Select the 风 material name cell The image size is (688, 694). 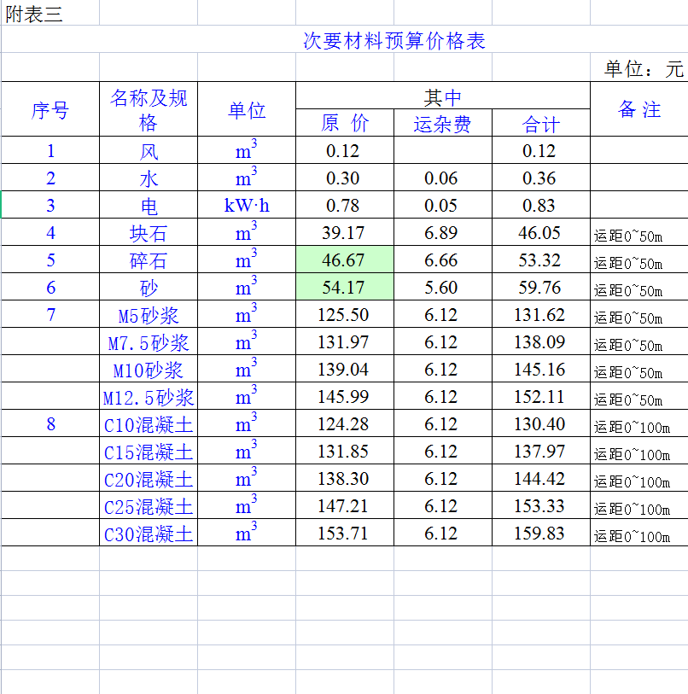149,150
